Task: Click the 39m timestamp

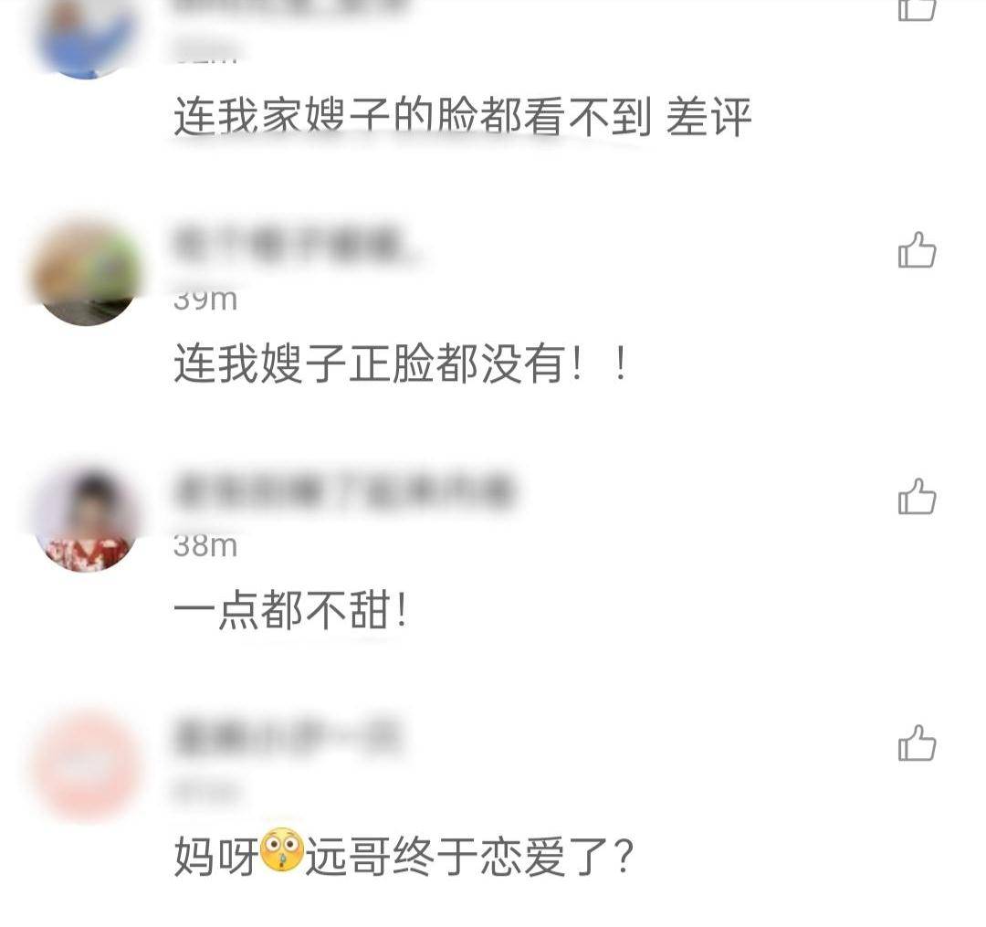Action: [x=205, y=300]
